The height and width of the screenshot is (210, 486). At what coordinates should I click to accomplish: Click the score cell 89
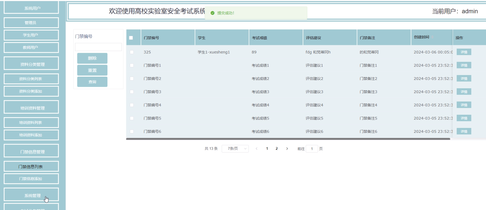[254, 52]
